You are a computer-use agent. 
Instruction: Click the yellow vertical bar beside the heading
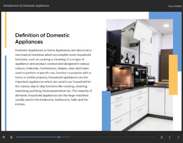(5, 30)
